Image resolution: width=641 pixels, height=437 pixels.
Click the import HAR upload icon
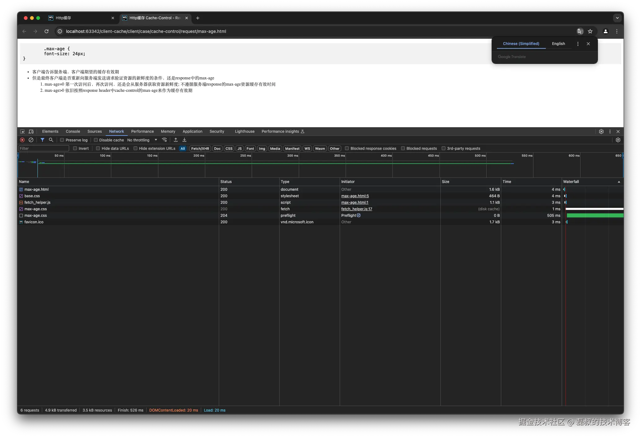point(176,140)
